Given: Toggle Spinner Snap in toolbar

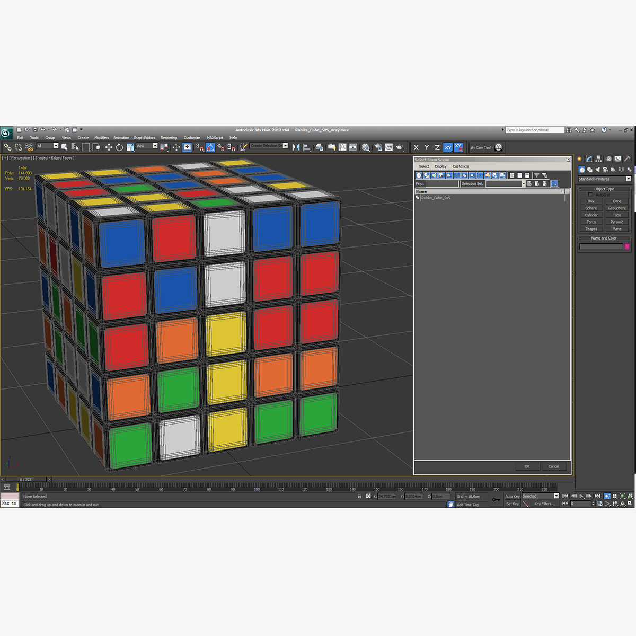Looking at the screenshot, I should coord(231,147).
